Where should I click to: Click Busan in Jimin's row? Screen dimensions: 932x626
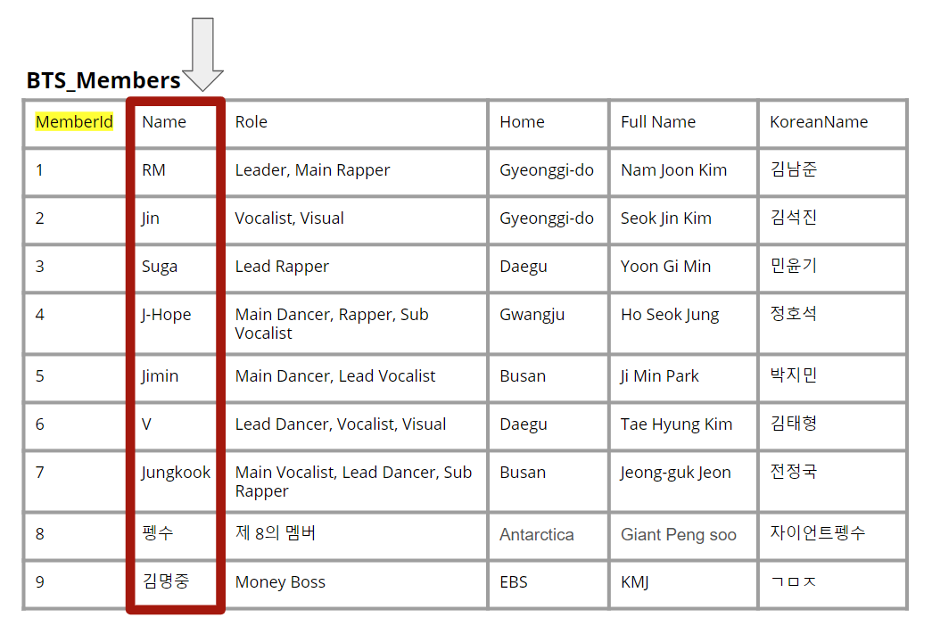(x=523, y=376)
